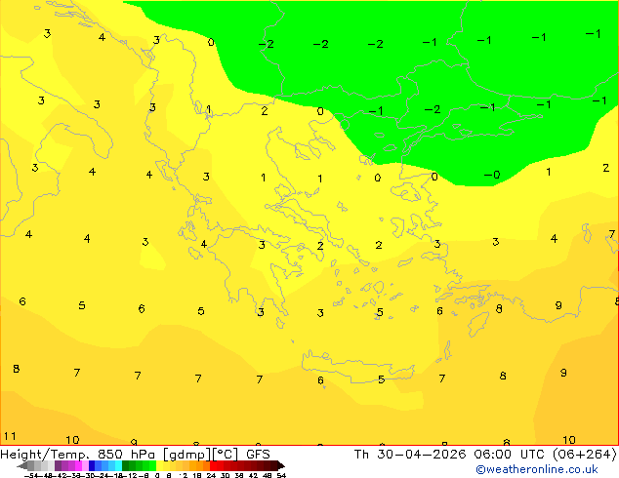Click the grey left arrow of color scale

pos(22,465)
